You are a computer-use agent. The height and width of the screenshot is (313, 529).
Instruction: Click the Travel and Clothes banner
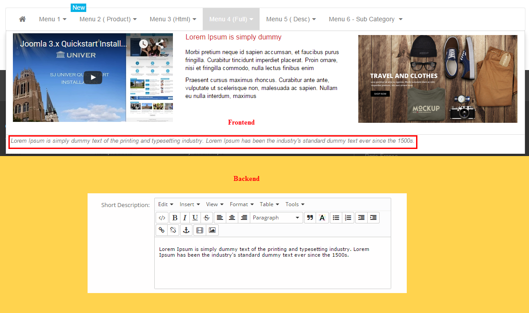[x=437, y=79]
